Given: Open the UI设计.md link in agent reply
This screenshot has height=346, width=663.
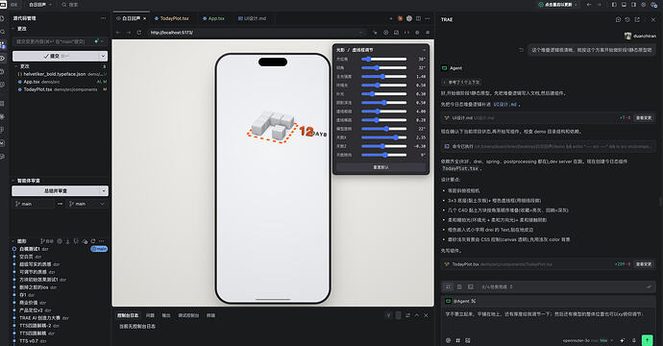Looking at the screenshot, I should point(504,105).
